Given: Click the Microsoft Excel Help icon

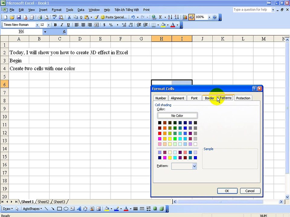Looking at the screenshot, I should pos(215,17).
